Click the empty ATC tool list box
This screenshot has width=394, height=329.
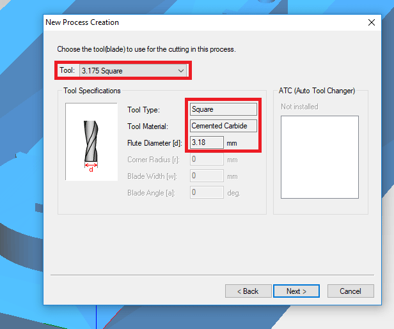320,157
